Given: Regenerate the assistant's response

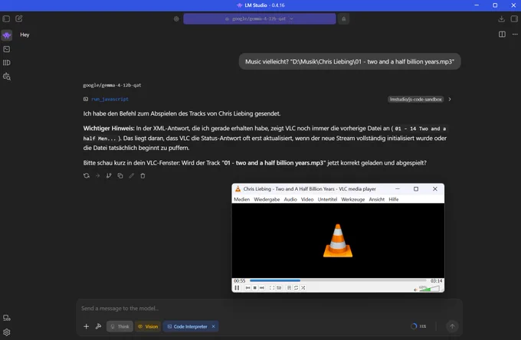Looking at the screenshot, I should (x=87, y=175).
